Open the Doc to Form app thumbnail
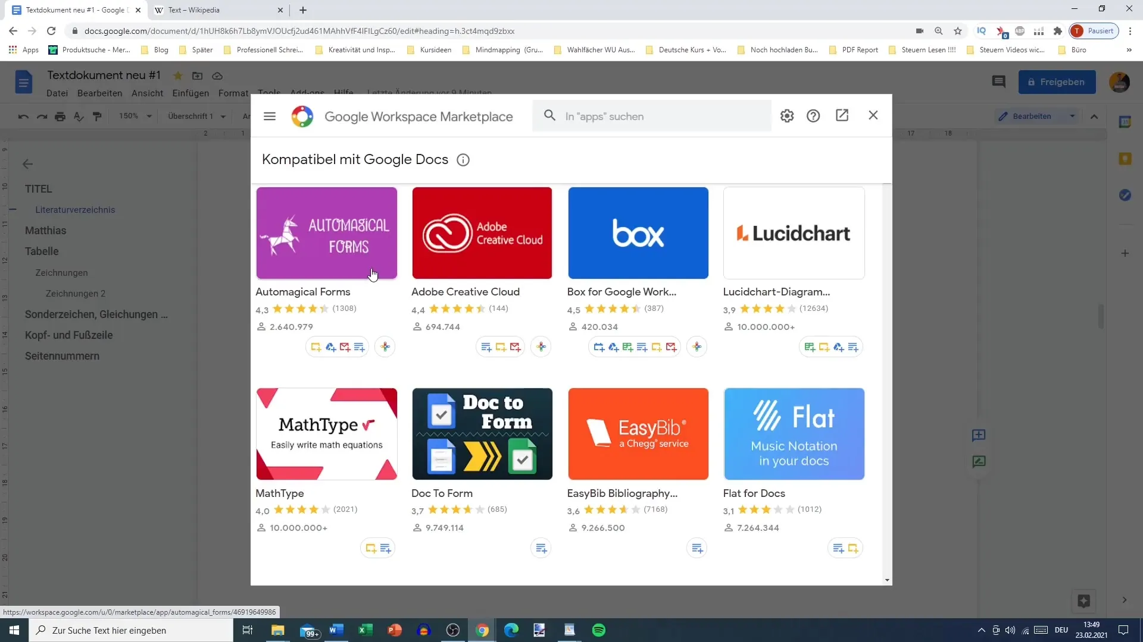This screenshot has height=642, width=1143. 482,434
